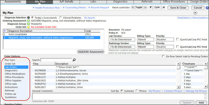Viewport: 209px width, 105px height.
Task: Open Lab Billing Type Patient field
Action: click(146, 40)
